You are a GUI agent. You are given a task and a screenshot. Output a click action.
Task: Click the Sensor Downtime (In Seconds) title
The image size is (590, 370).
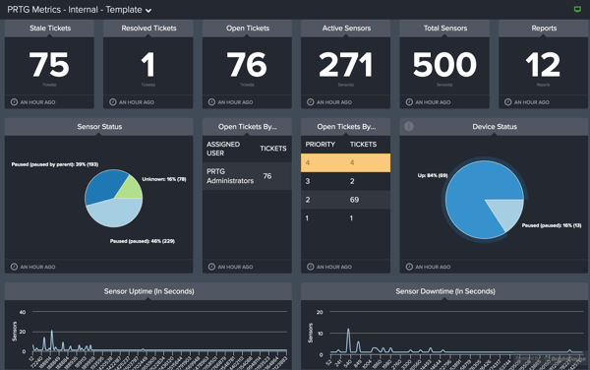(445, 291)
